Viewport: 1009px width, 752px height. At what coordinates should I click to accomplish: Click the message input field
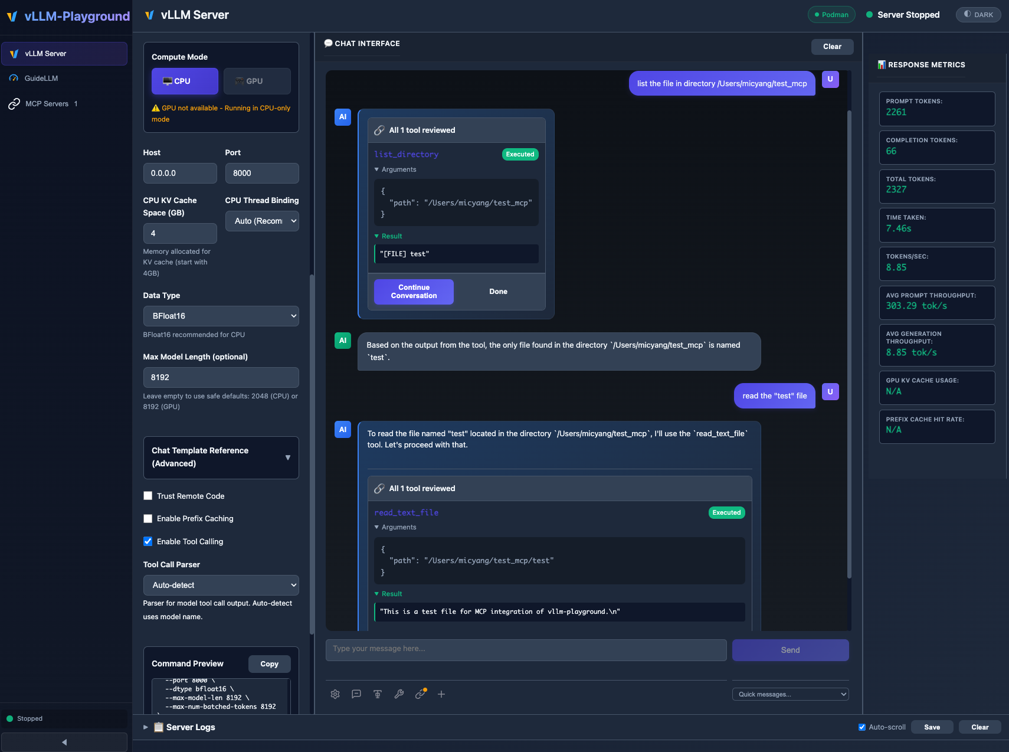click(526, 649)
